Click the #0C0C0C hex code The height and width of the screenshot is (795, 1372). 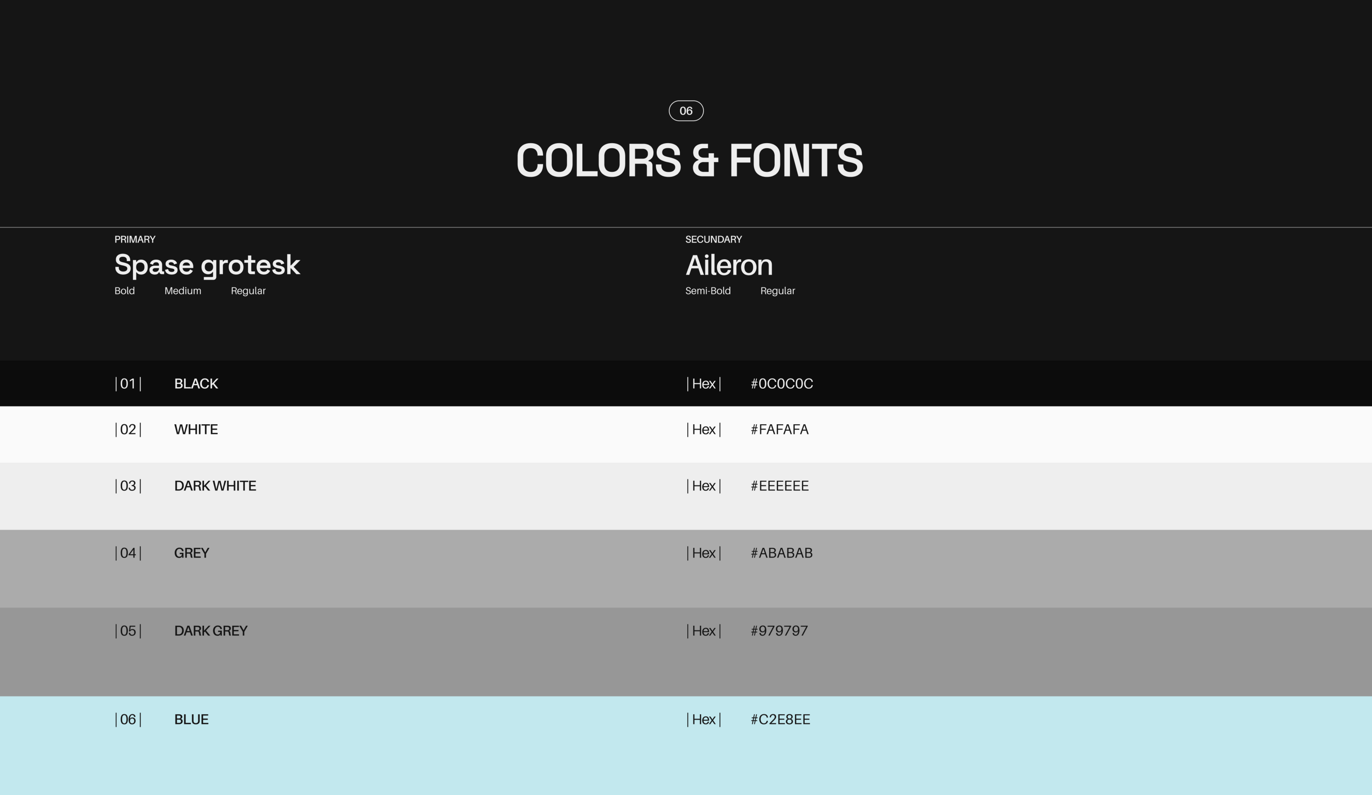781,384
